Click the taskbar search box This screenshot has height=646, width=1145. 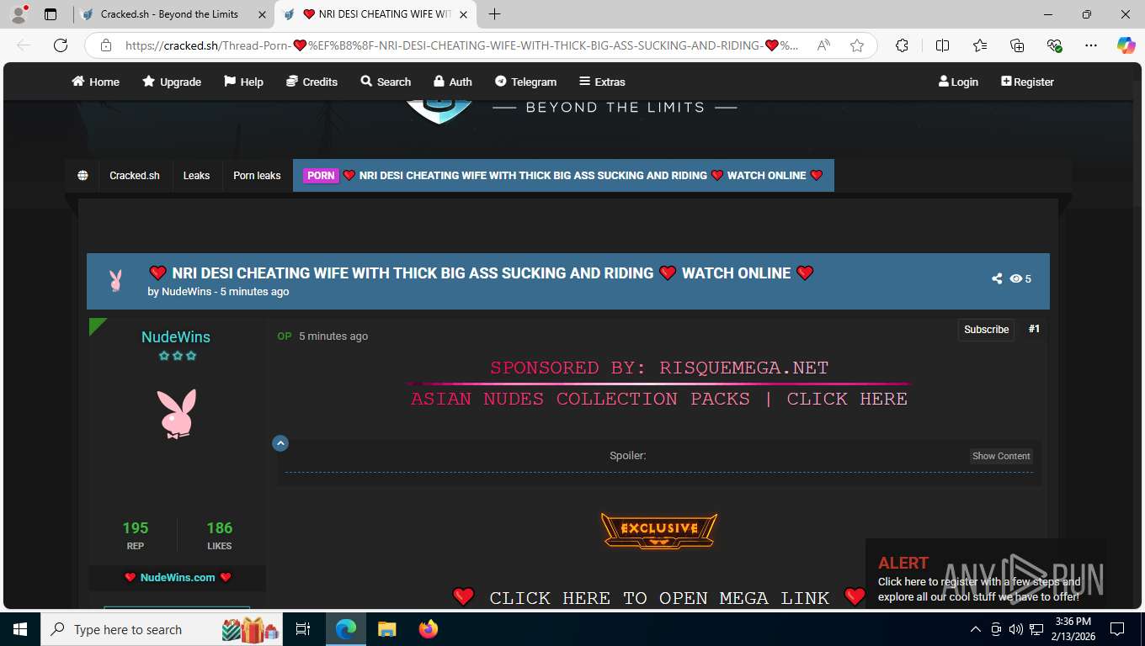click(x=163, y=629)
